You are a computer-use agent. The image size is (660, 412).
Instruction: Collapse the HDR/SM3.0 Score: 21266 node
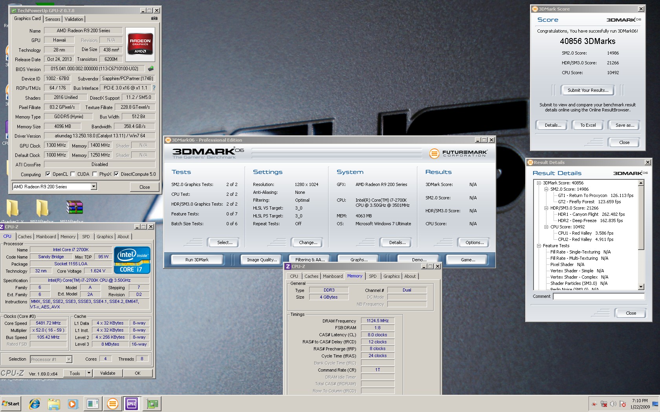click(546, 208)
